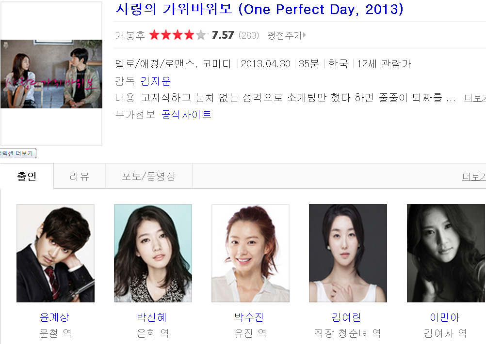486x344 pixels.
Task: Click the star rating icons
Action: [x=178, y=35]
